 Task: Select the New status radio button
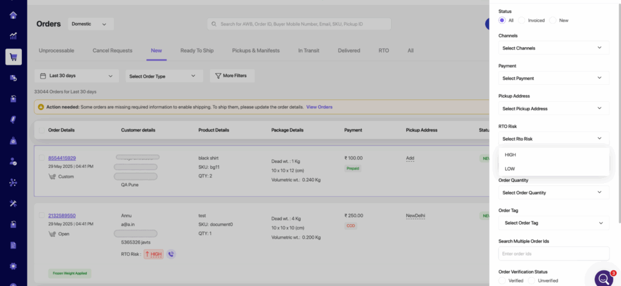[x=552, y=20]
